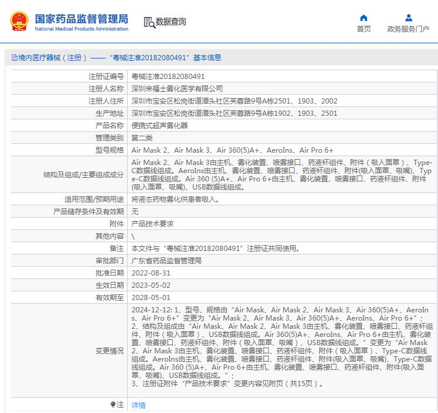This screenshot has width=438, height=413.
Task: Click the 变更情况 label
Action: (109, 351)
